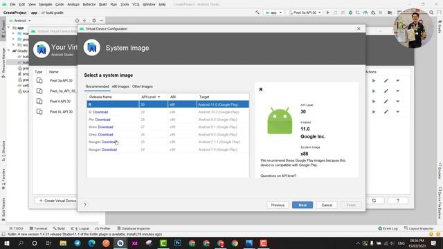Open File Explorer from the taskbar
The image size is (443, 249).
click(63, 243)
